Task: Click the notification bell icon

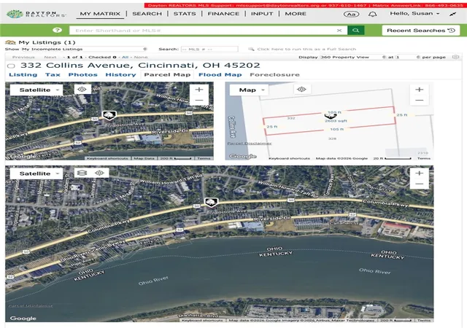Action: (372, 14)
